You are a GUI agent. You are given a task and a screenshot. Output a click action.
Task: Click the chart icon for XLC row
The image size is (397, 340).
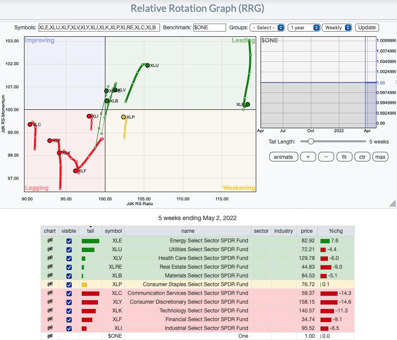tap(50, 293)
